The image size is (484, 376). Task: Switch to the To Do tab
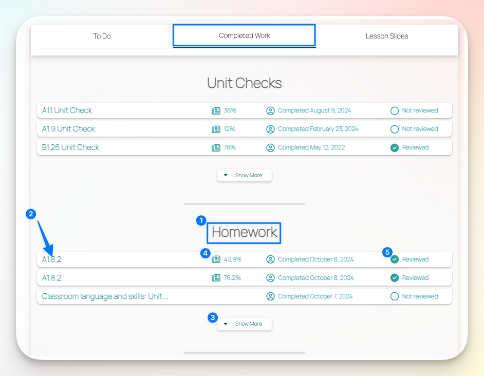102,36
